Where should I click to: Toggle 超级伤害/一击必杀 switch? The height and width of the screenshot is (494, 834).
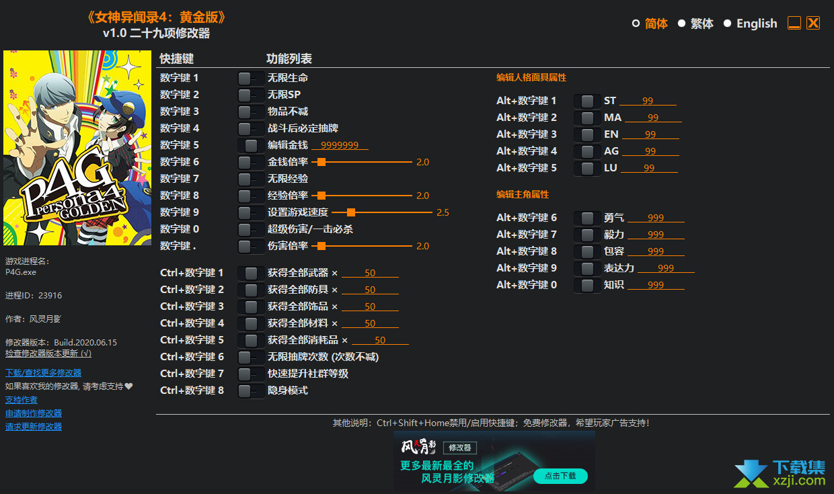(x=251, y=229)
